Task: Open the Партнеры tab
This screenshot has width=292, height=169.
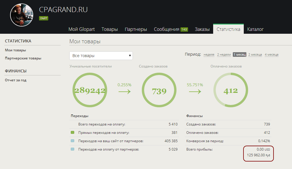Action: [136, 29]
